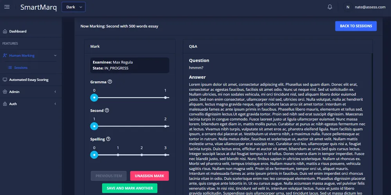This screenshot has width=391, height=195.
Task: Click nate@assess.com account name
Action: point(370,7)
